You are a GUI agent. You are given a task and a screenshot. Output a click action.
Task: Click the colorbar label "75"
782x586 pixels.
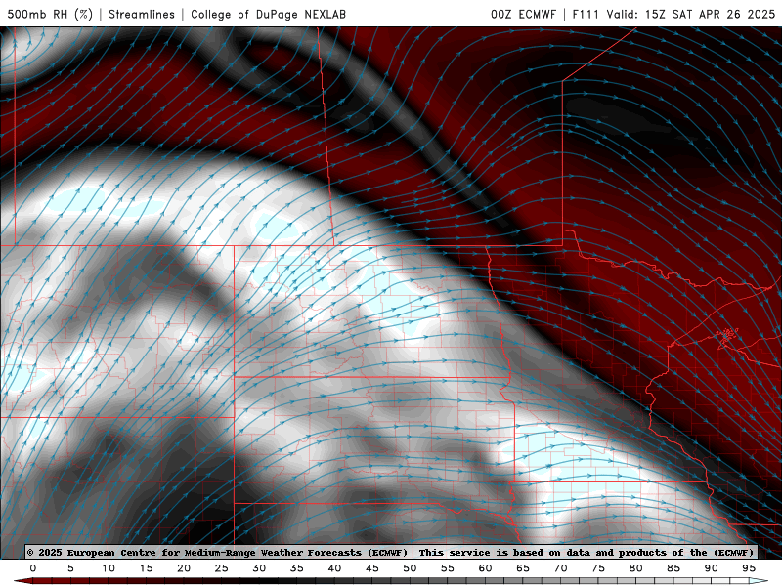click(598, 568)
